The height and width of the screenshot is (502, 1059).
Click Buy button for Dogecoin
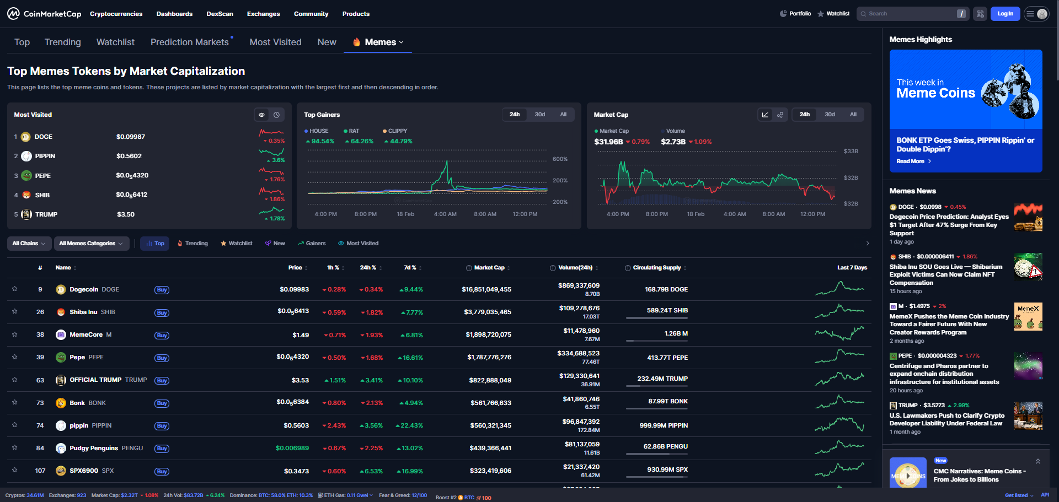162,290
